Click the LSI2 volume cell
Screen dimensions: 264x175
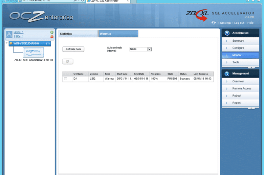coord(96,79)
